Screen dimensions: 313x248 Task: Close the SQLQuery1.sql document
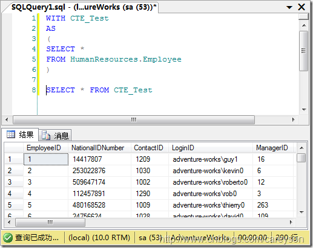click(301, 7)
